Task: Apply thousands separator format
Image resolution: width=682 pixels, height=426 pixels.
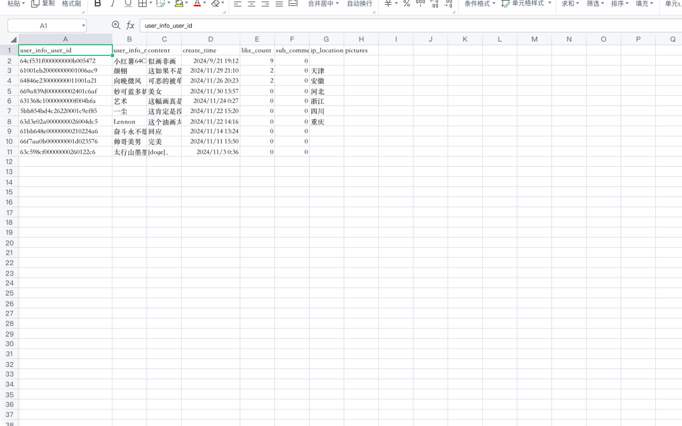Action: pyautogui.click(x=420, y=4)
